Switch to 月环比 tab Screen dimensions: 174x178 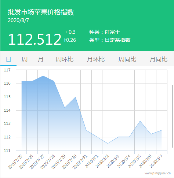click(x=96, y=59)
